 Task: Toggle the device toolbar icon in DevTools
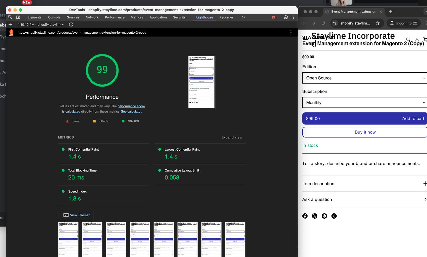pos(18,17)
